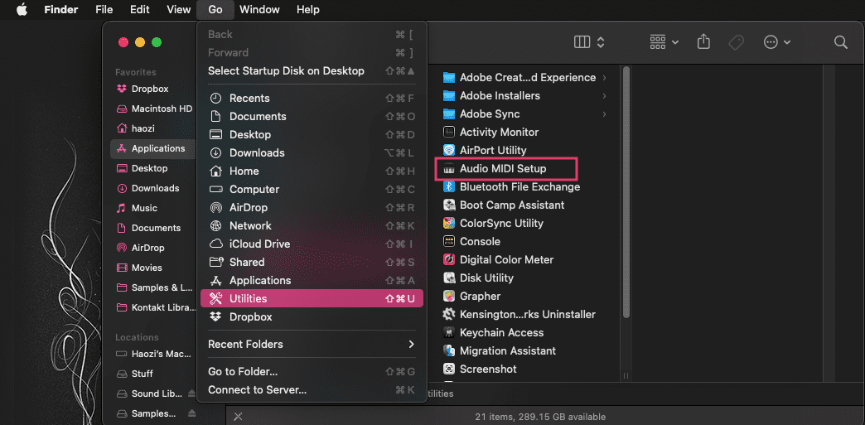Image resolution: width=865 pixels, height=425 pixels.
Task: Expand the Adobe Installers folder chevron
Action: [605, 95]
